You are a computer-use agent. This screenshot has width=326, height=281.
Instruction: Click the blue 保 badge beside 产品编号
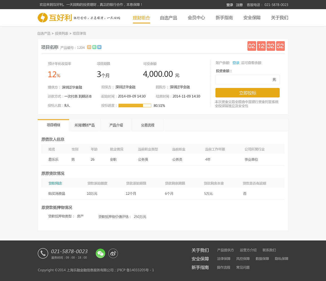point(99,47)
